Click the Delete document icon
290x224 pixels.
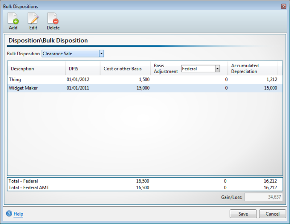[x=53, y=19]
